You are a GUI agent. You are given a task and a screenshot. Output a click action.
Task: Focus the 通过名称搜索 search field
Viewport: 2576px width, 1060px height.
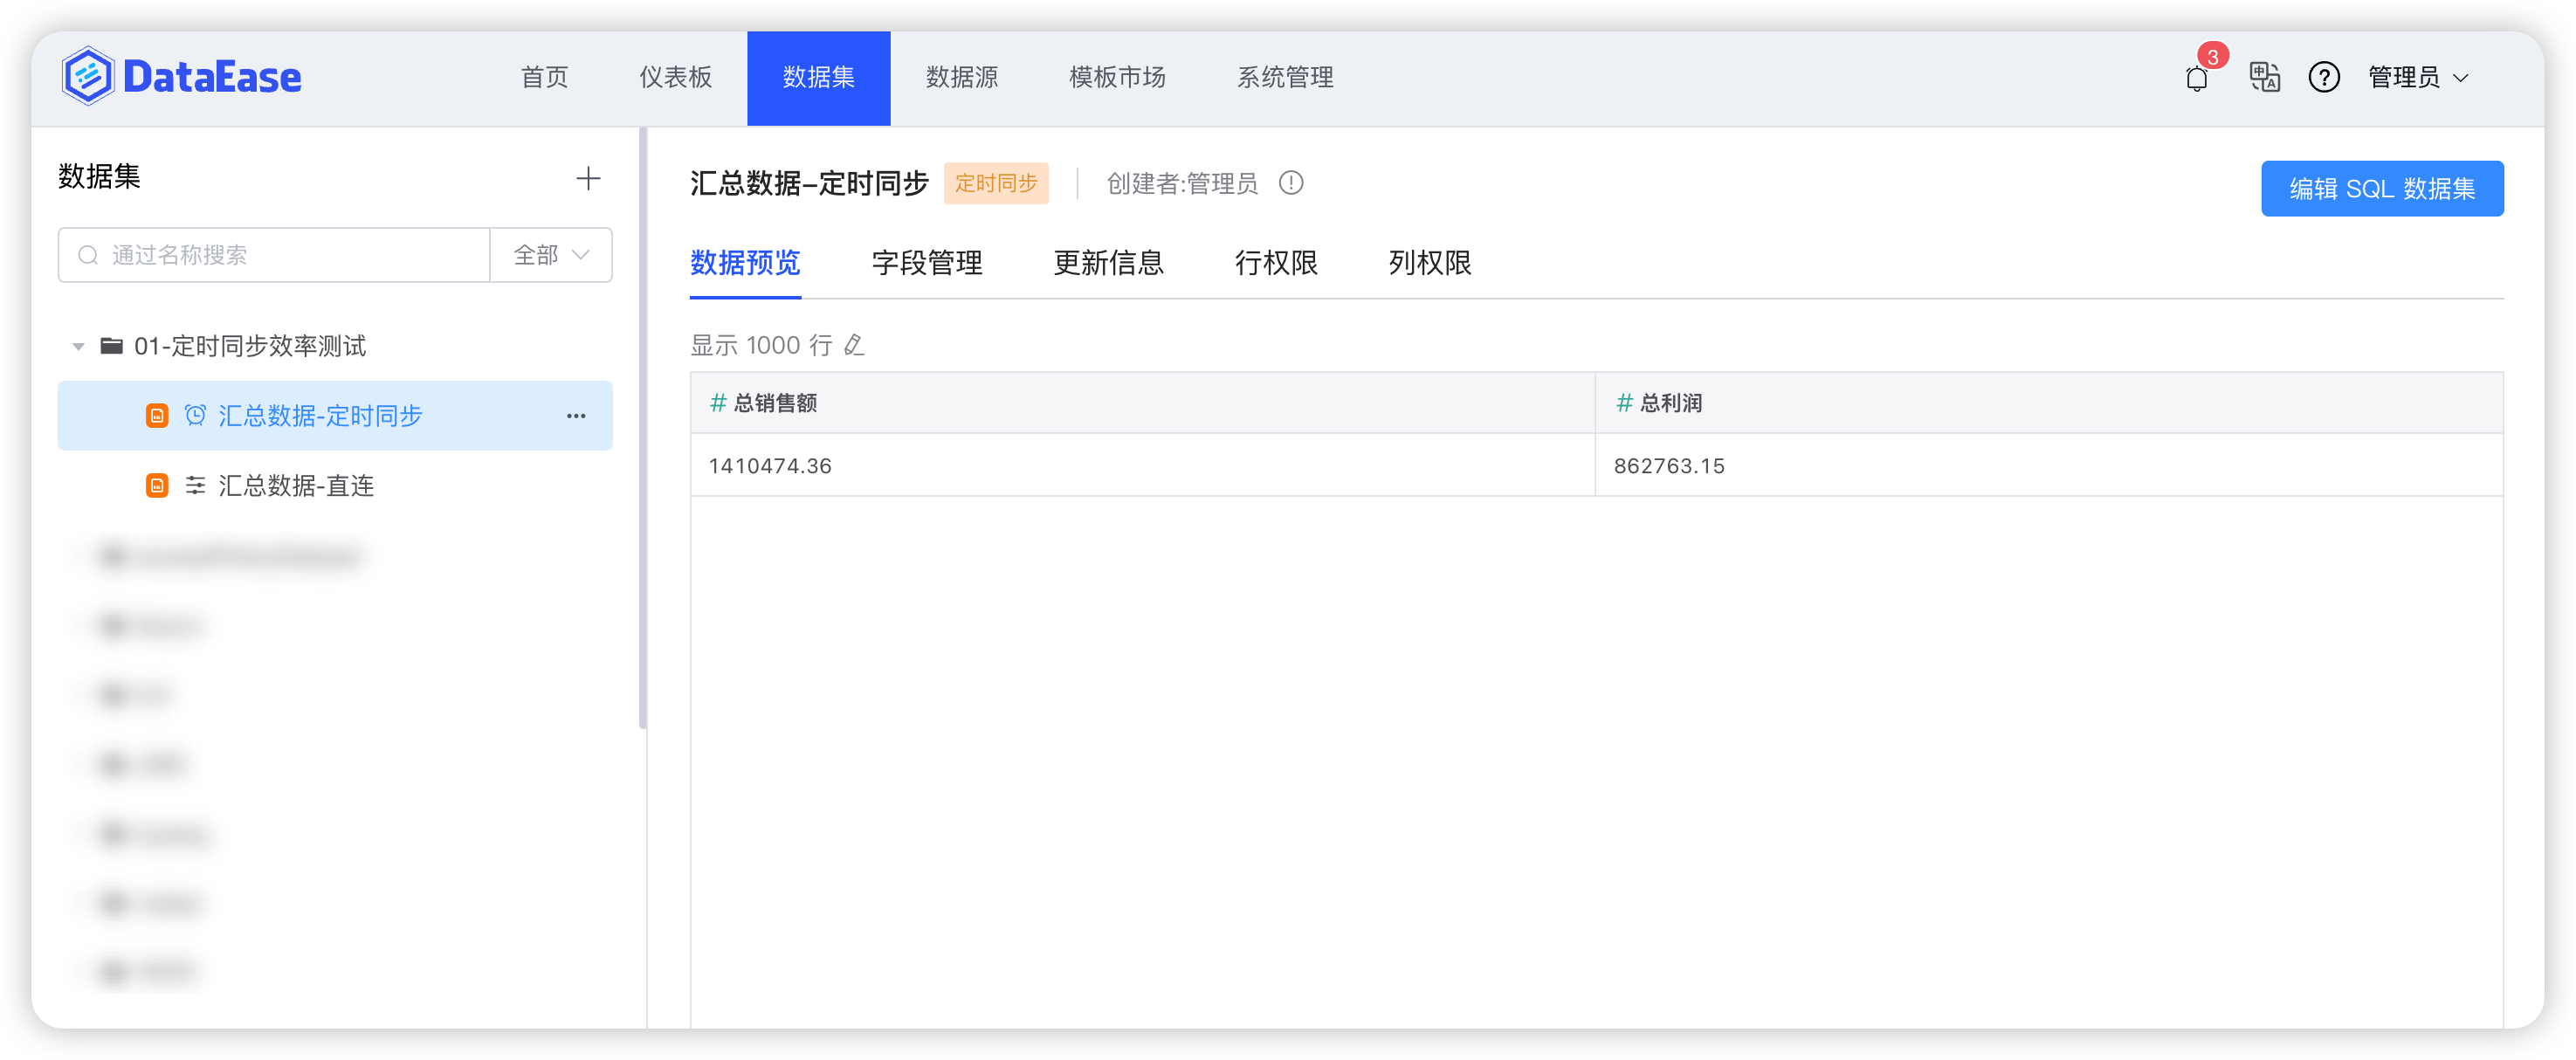tap(274, 255)
